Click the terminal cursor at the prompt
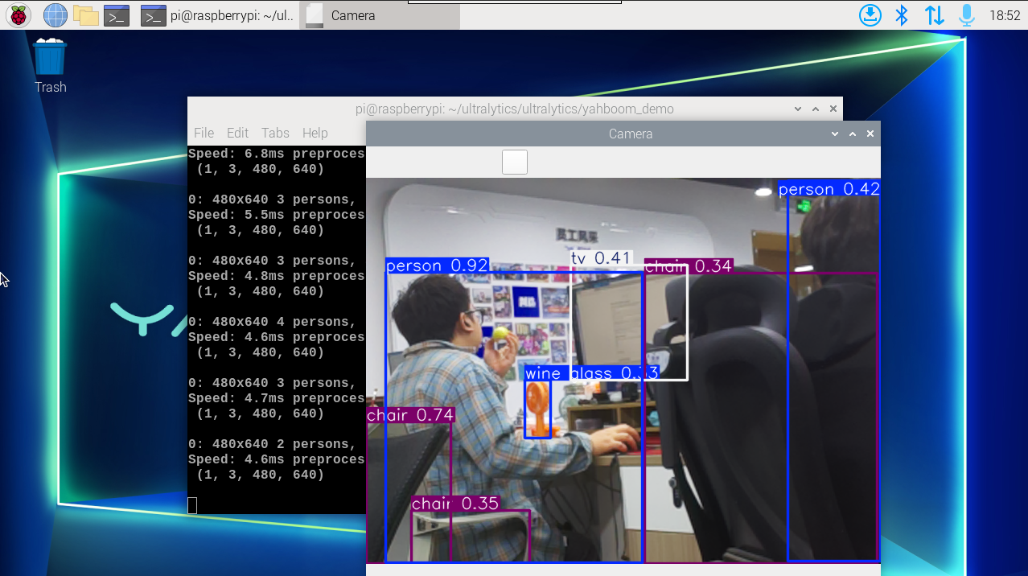The height and width of the screenshot is (576, 1028). pos(192,505)
